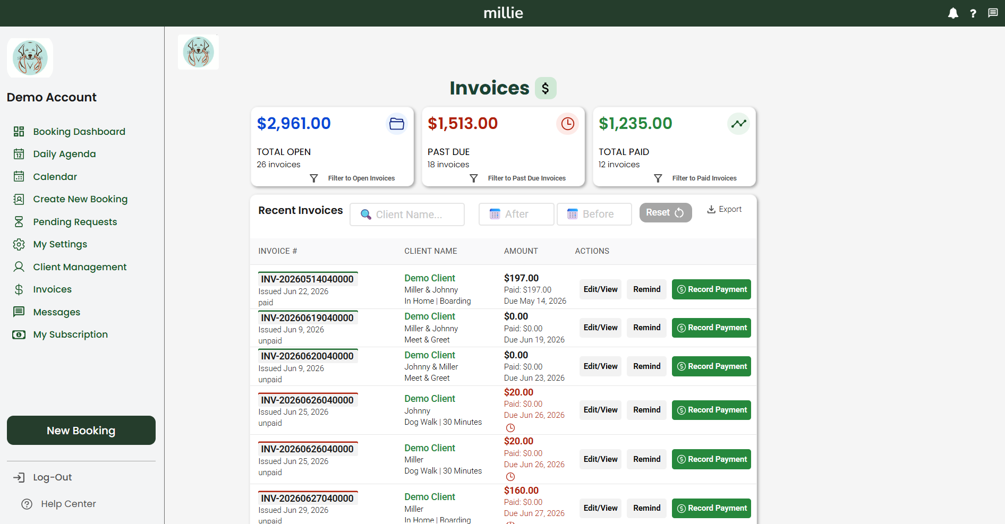Click the sidebar dog logo avatar
This screenshot has height=524, width=1005.
30,58
